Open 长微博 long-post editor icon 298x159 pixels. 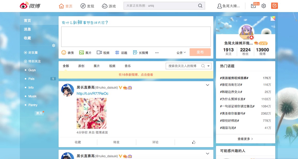click(x=135, y=52)
